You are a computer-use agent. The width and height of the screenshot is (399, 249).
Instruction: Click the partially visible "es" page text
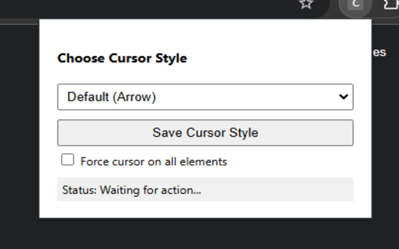tap(380, 52)
